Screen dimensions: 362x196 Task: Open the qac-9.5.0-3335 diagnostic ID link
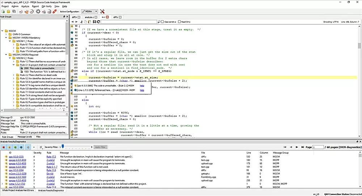point(16,157)
